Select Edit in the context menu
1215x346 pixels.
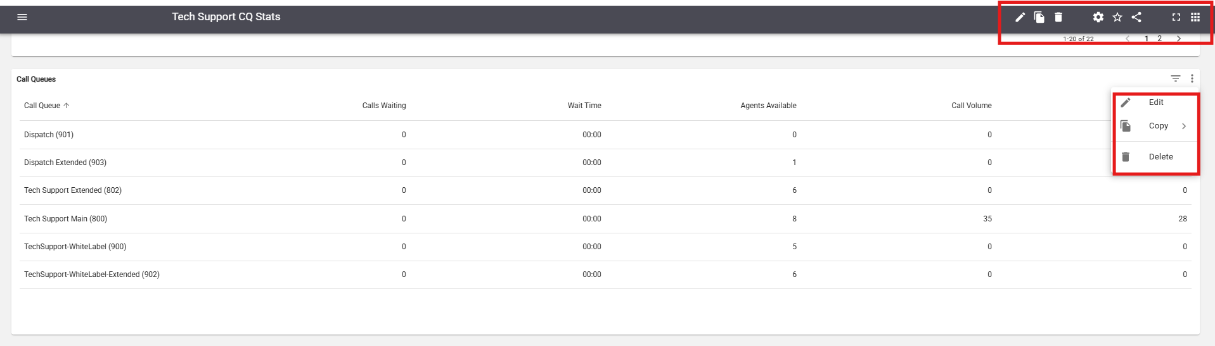(x=1155, y=102)
